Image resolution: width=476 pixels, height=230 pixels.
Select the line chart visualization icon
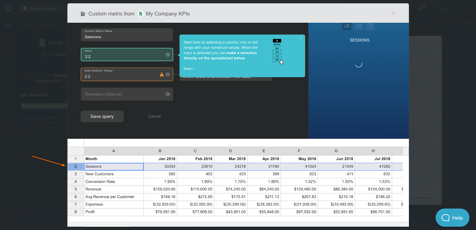[x=359, y=26]
